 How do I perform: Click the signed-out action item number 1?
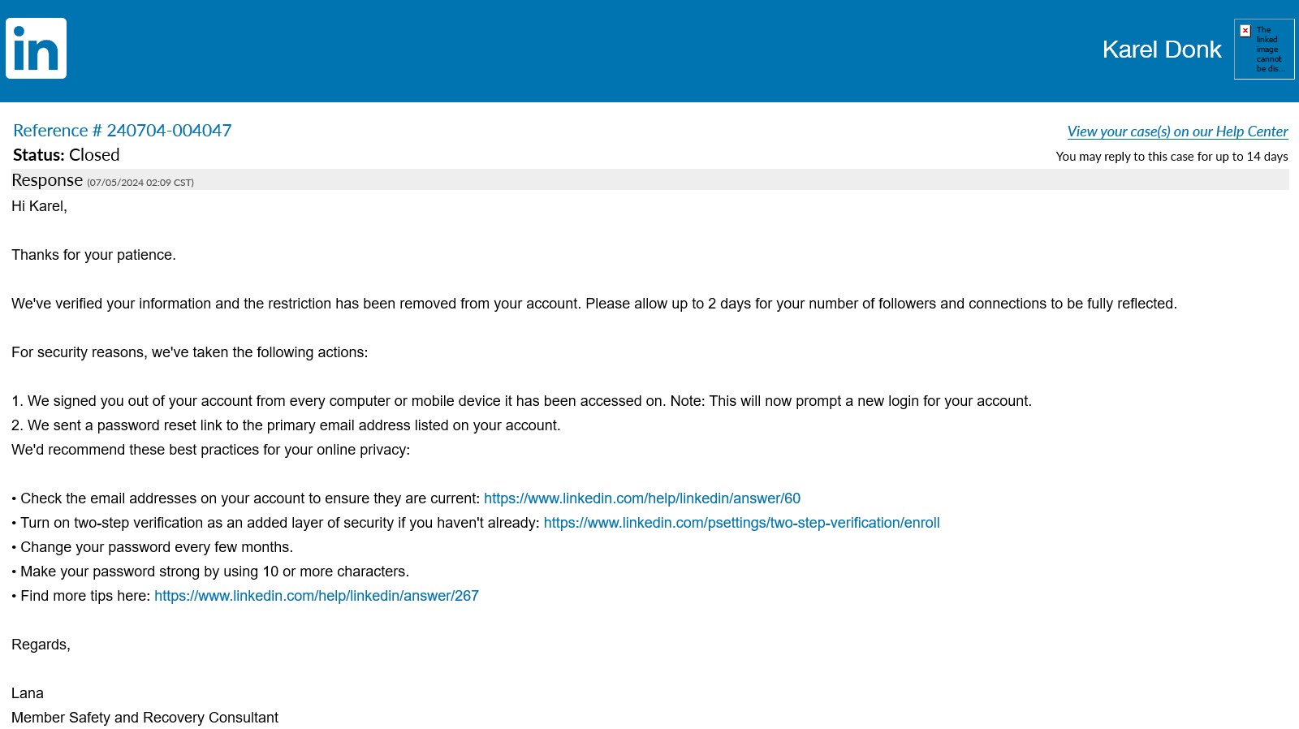click(x=521, y=401)
